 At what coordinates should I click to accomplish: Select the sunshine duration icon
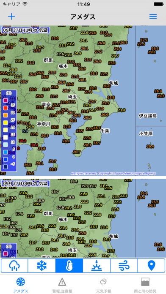coord(97,266)
